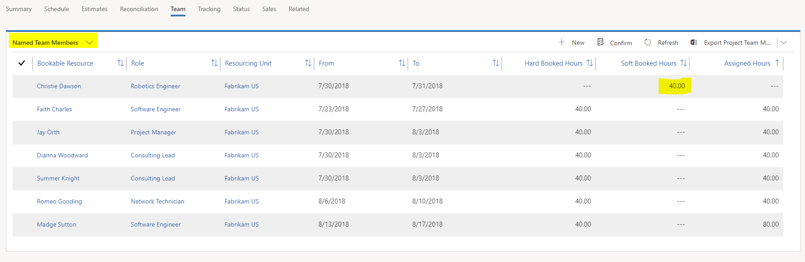805x262 pixels.
Task: Click the Assigned Hours ascending sort arrow
Action: [x=777, y=63]
